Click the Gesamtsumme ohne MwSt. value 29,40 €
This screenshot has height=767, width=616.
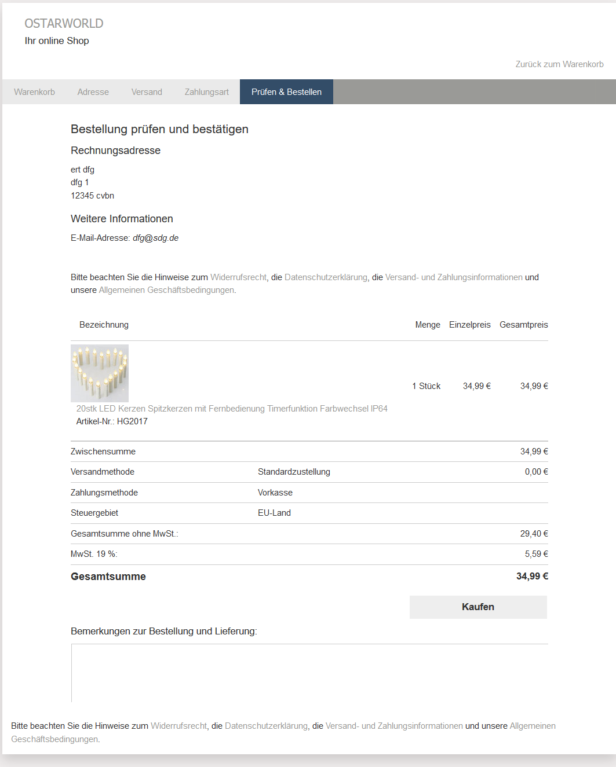coord(534,534)
